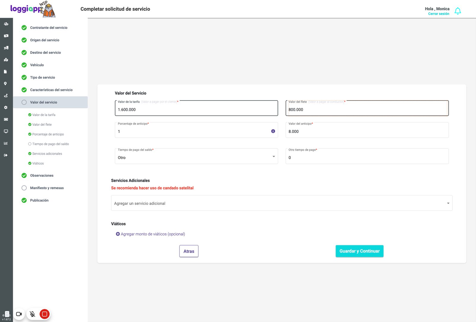
Task: Focus the Valor de la tarifa field
Action: pos(196,108)
